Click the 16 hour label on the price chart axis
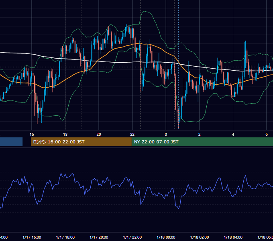The image size is (273, 241). (32, 135)
